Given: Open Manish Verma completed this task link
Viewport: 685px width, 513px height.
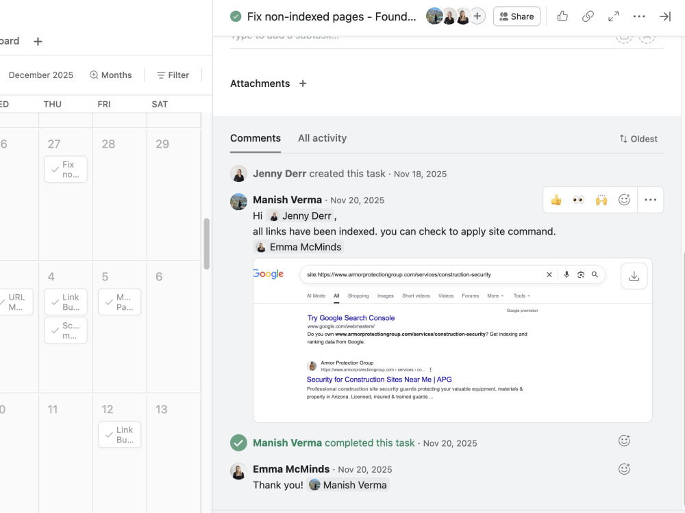Looking at the screenshot, I should click(x=334, y=443).
